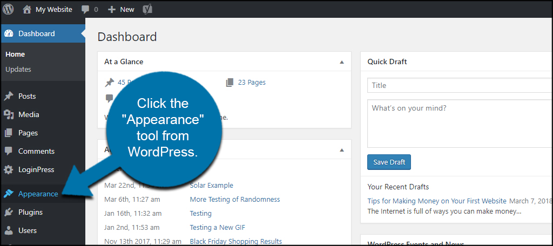Click the Comments bubble icon in sidebar
Viewport: 553px width, 246px height.
pyautogui.click(x=9, y=151)
